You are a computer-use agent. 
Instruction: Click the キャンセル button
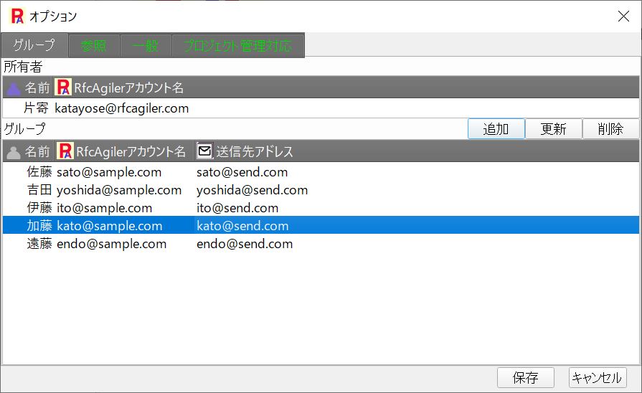(598, 377)
